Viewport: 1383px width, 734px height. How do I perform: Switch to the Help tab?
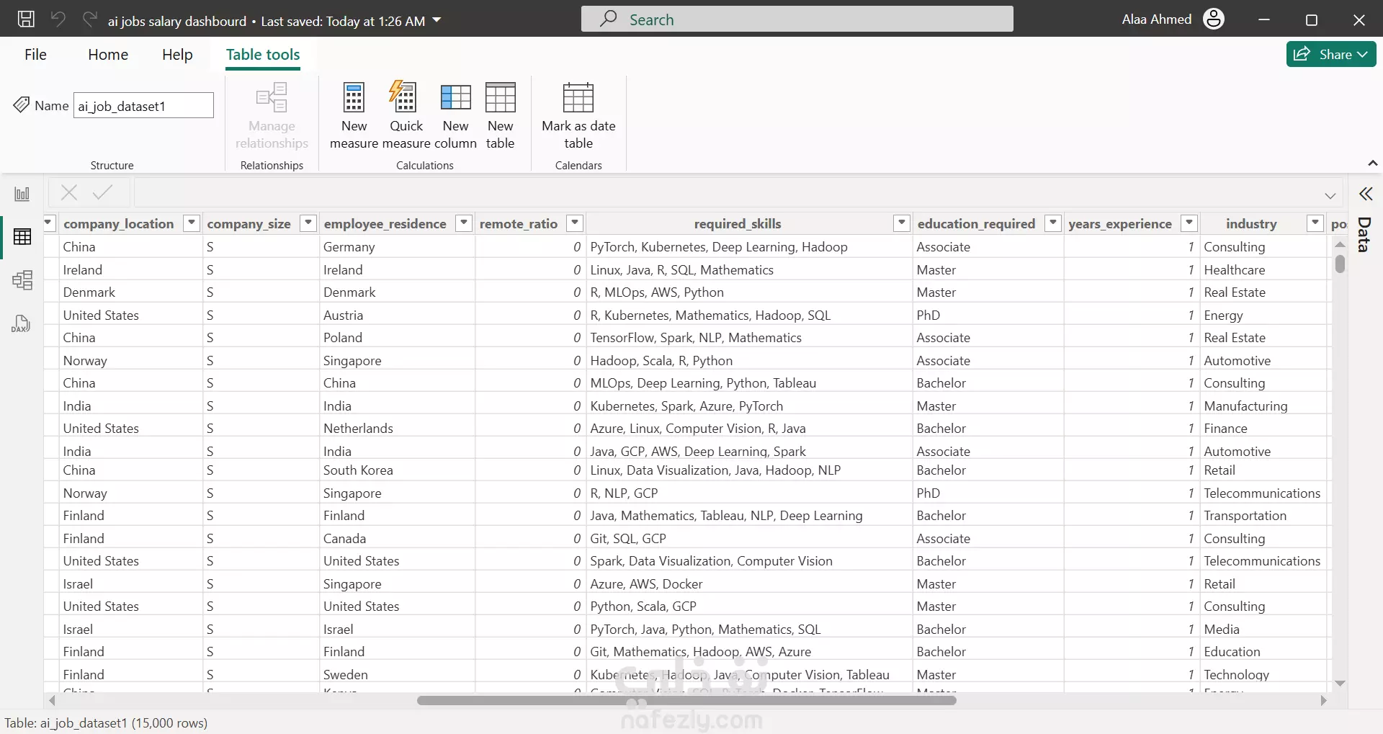(x=177, y=55)
